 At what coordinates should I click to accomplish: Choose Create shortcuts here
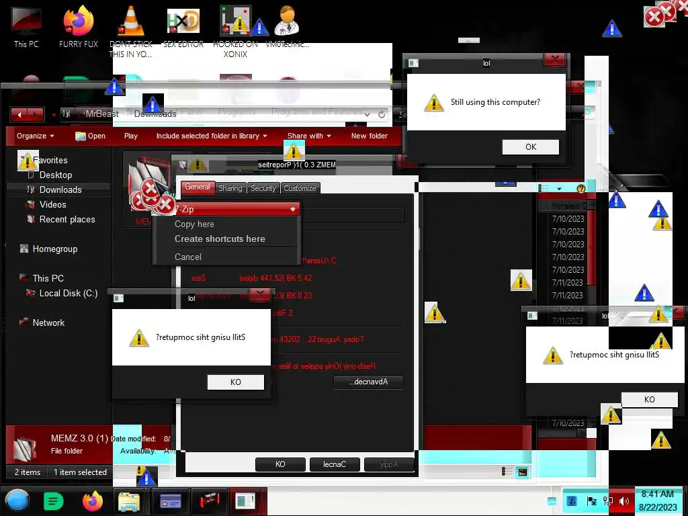tap(220, 239)
